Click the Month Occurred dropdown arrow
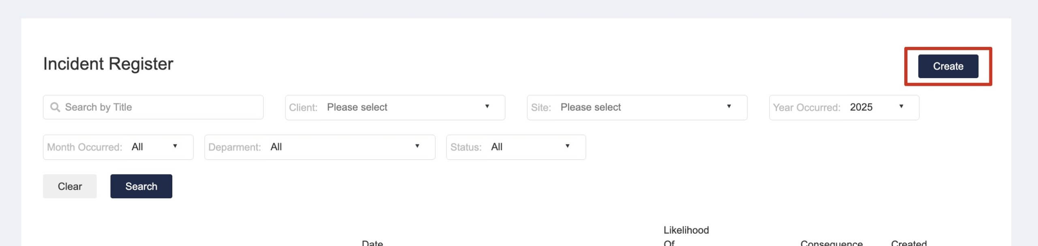 point(175,146)
